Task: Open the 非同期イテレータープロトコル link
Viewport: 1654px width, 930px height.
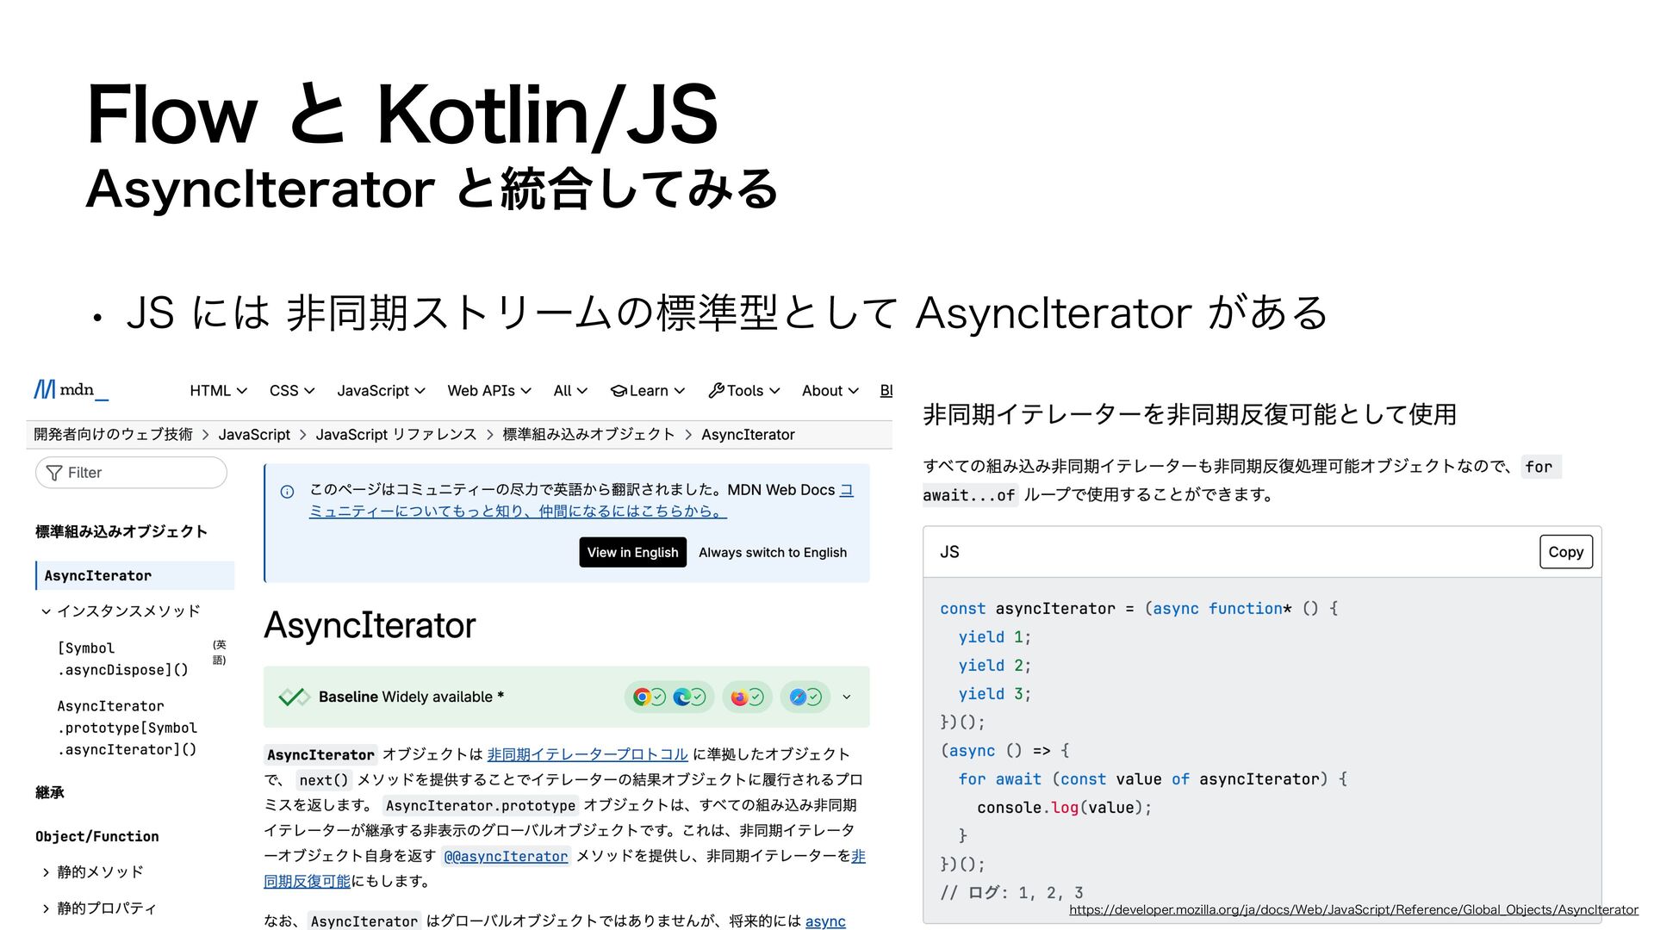Action: point(588,754)
